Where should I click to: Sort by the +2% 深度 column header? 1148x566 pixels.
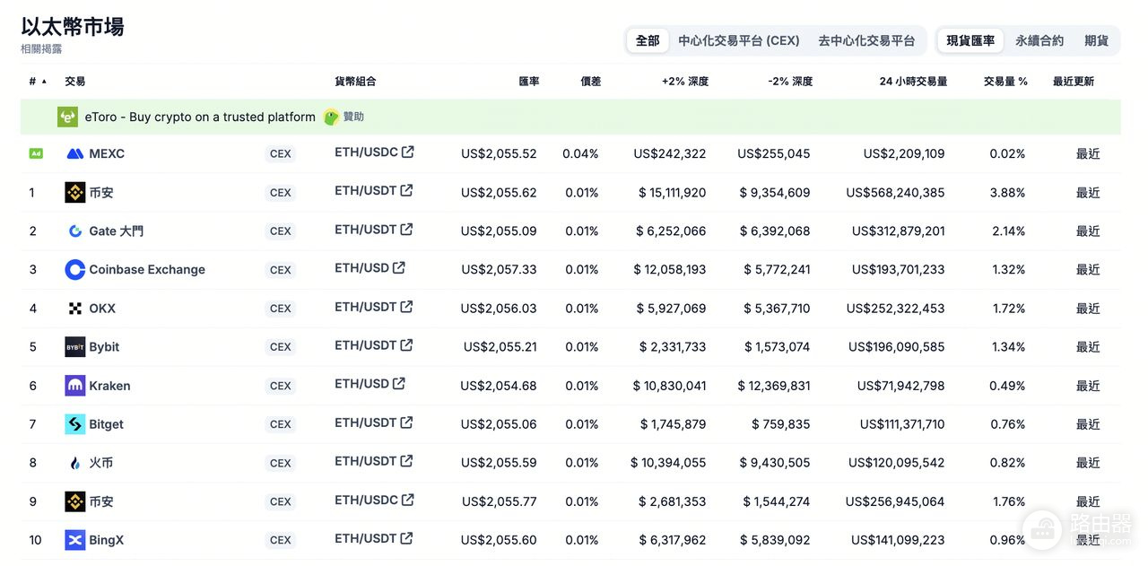pos(685,81)
